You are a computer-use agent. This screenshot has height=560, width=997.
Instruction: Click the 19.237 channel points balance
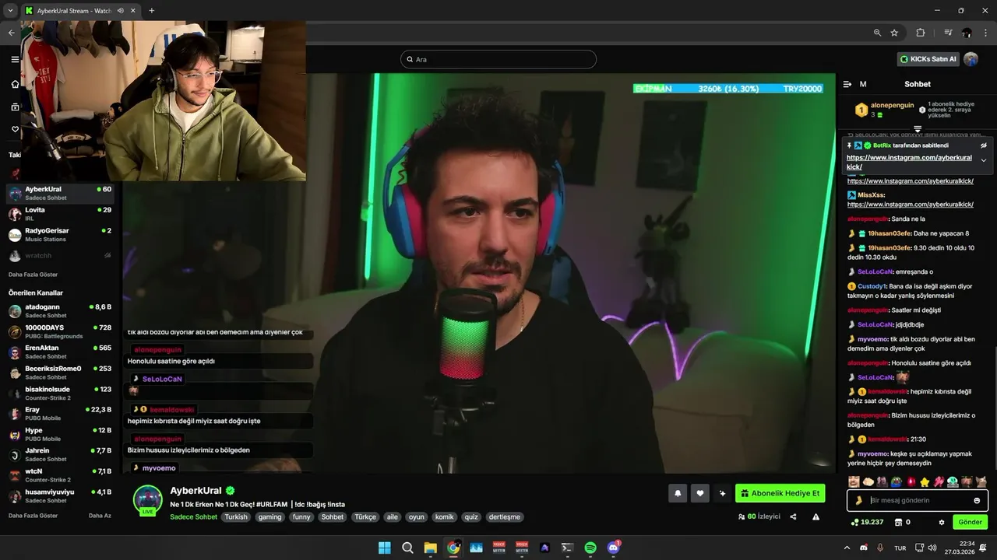[x=867, y=522]
